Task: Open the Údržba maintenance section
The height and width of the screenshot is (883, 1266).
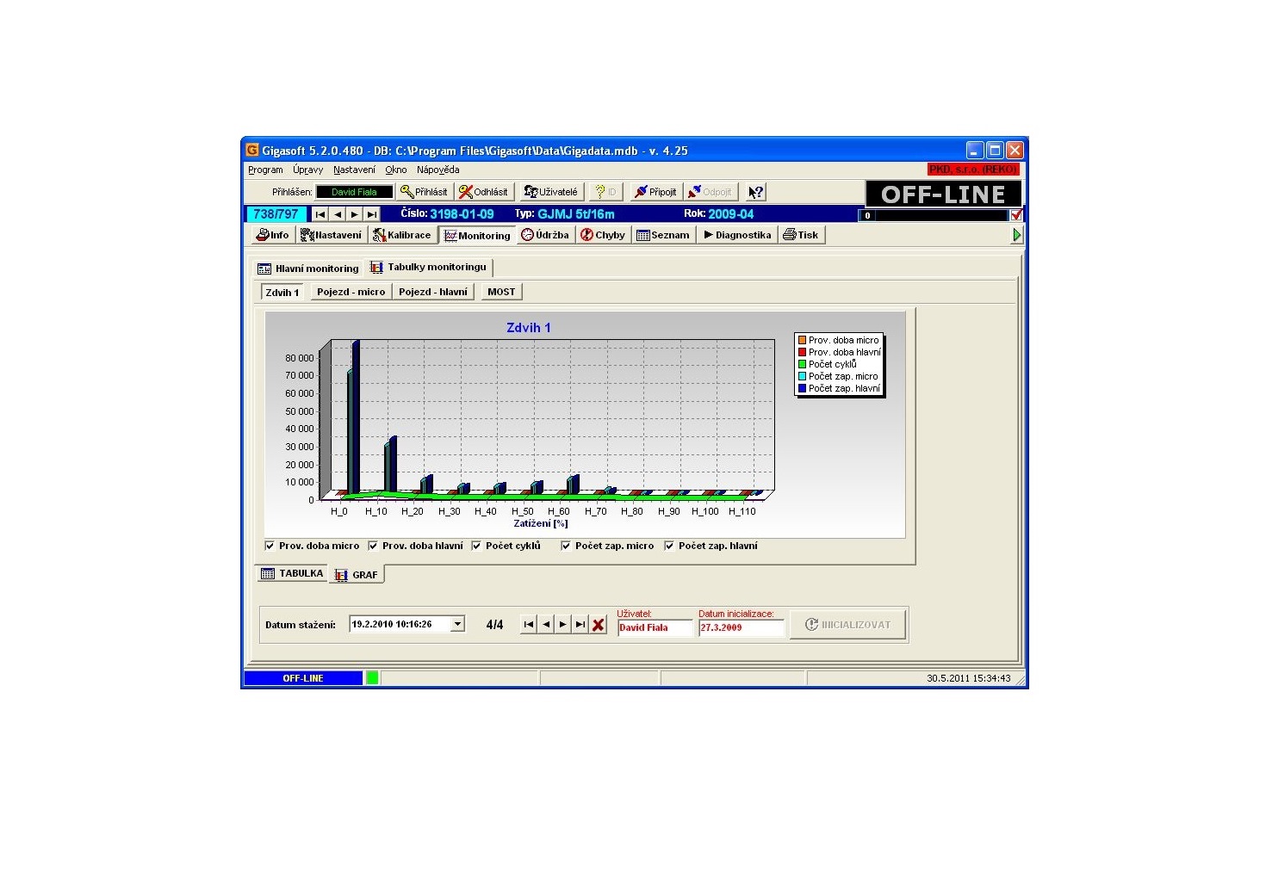Action: pyautogui.click(x=545, y=235)
